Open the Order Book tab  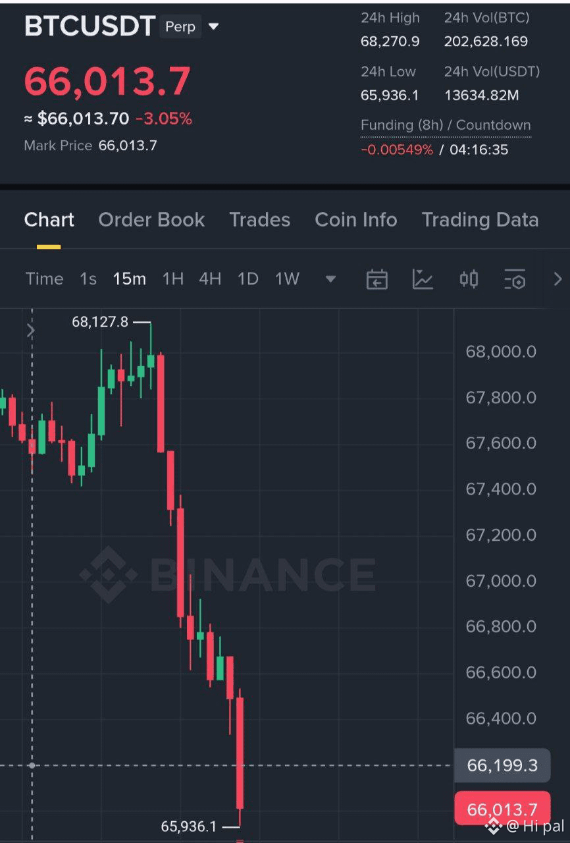[x=151, y=220]
